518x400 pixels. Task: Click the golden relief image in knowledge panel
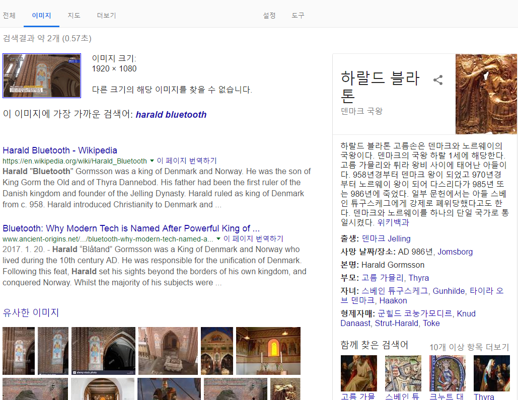(x=486, y=94)
